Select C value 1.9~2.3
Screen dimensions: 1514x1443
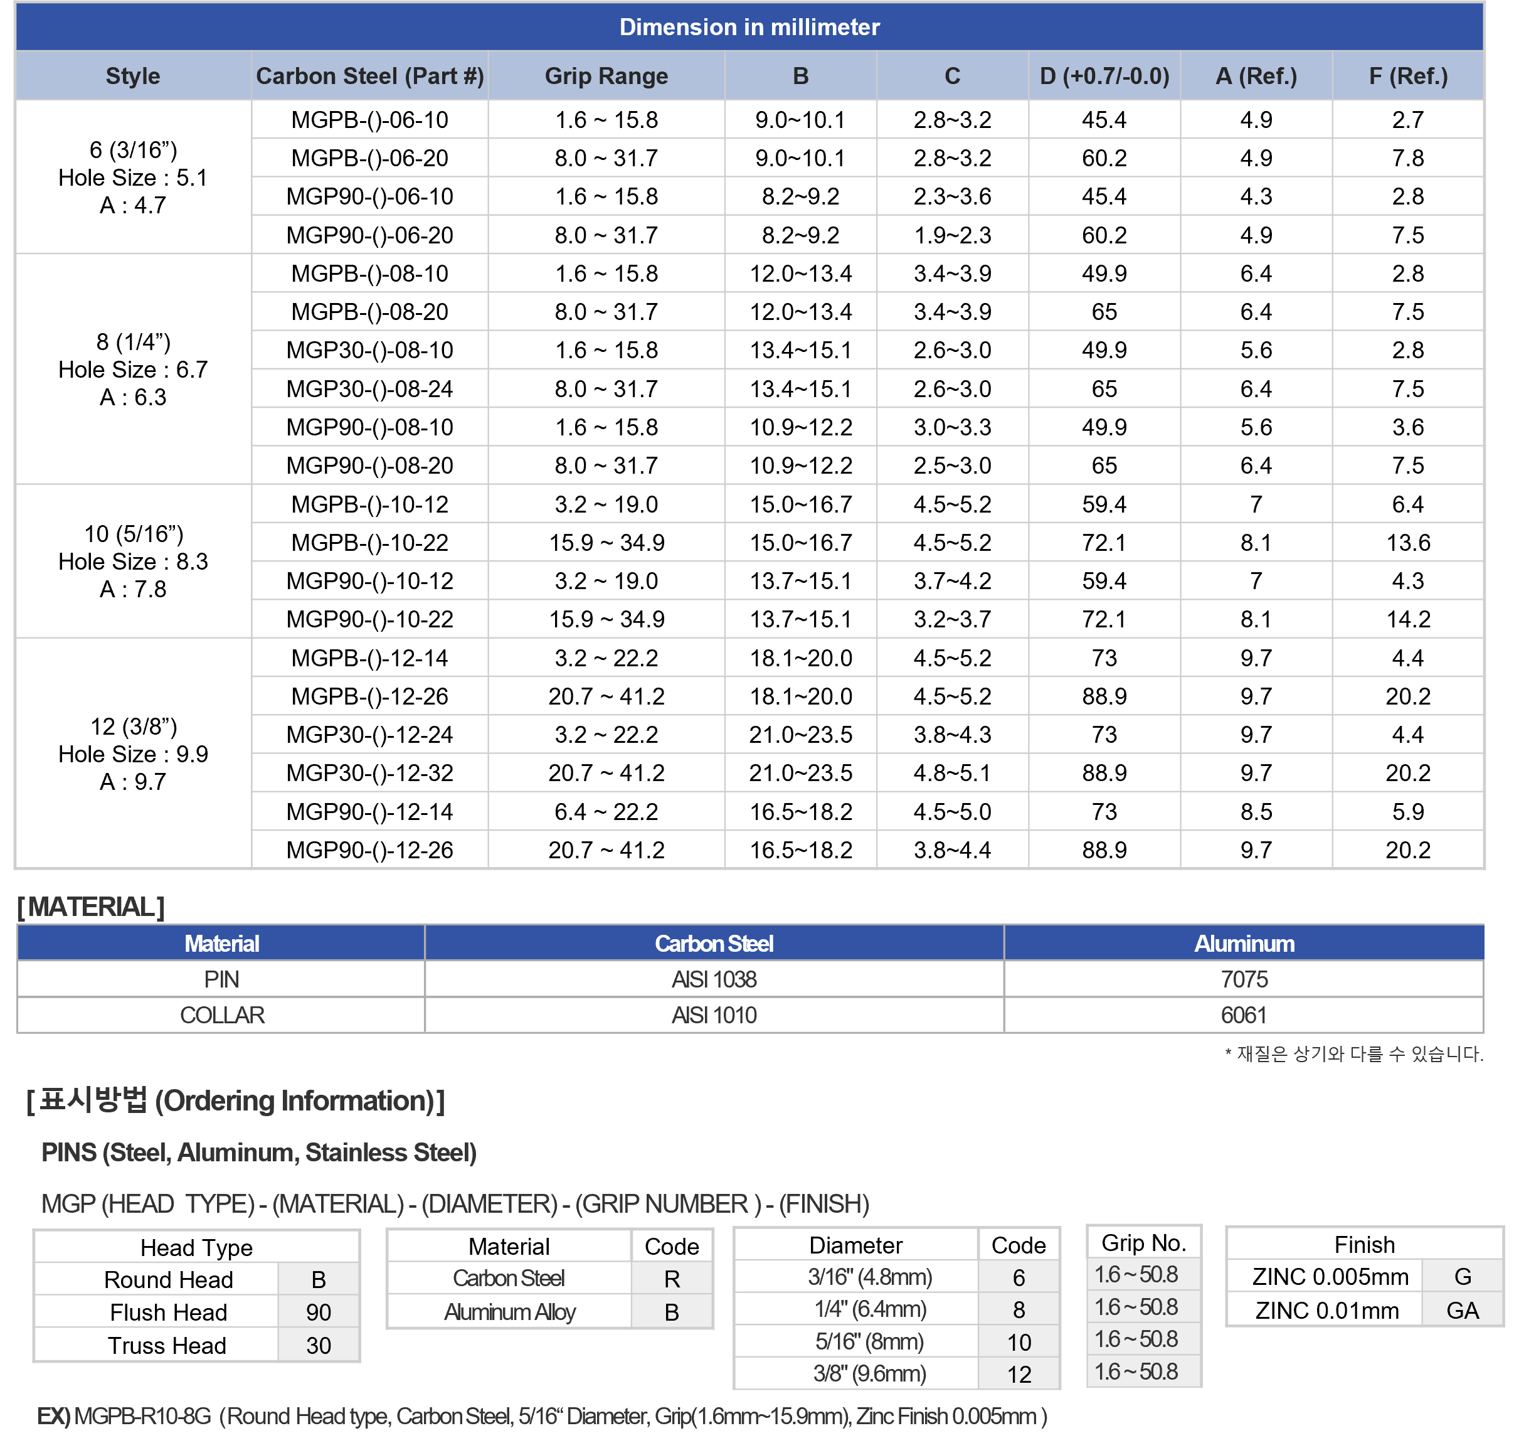tap(952, 235)
